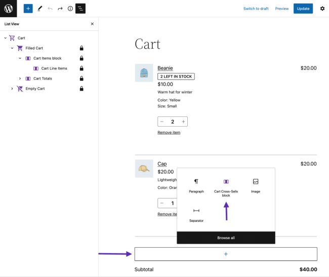Close the List View panel
Viewport: 329px width, 277px height.
(x=92, y=24)
